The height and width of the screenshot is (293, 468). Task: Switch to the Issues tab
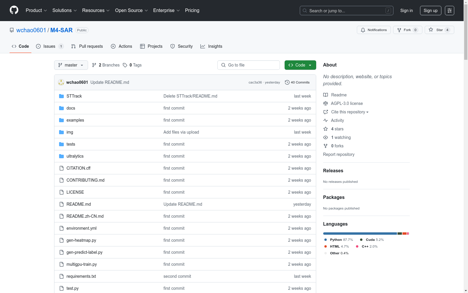(x=49, y=46)
